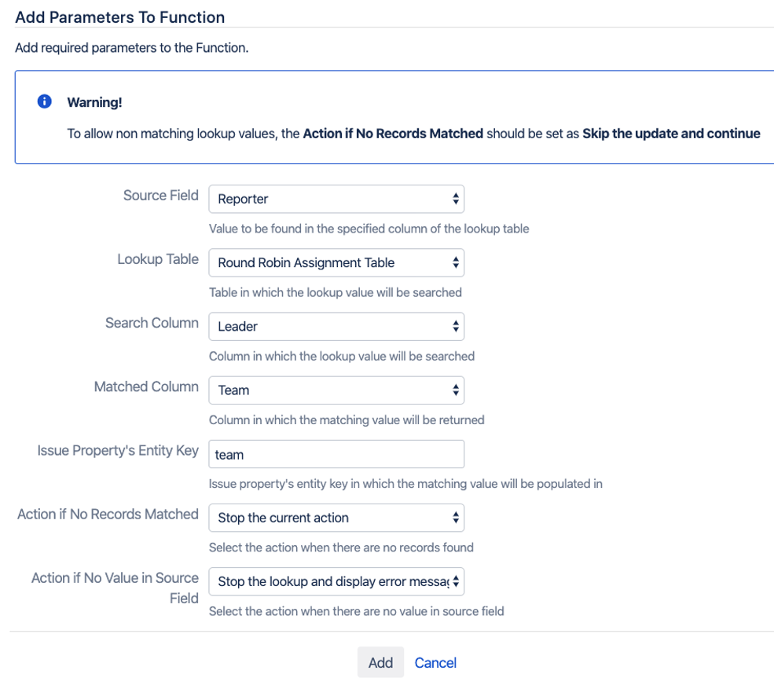774x685 pixels.
Task: Focus the Issue Property's Entity Key text field
Action: [336, 454]
